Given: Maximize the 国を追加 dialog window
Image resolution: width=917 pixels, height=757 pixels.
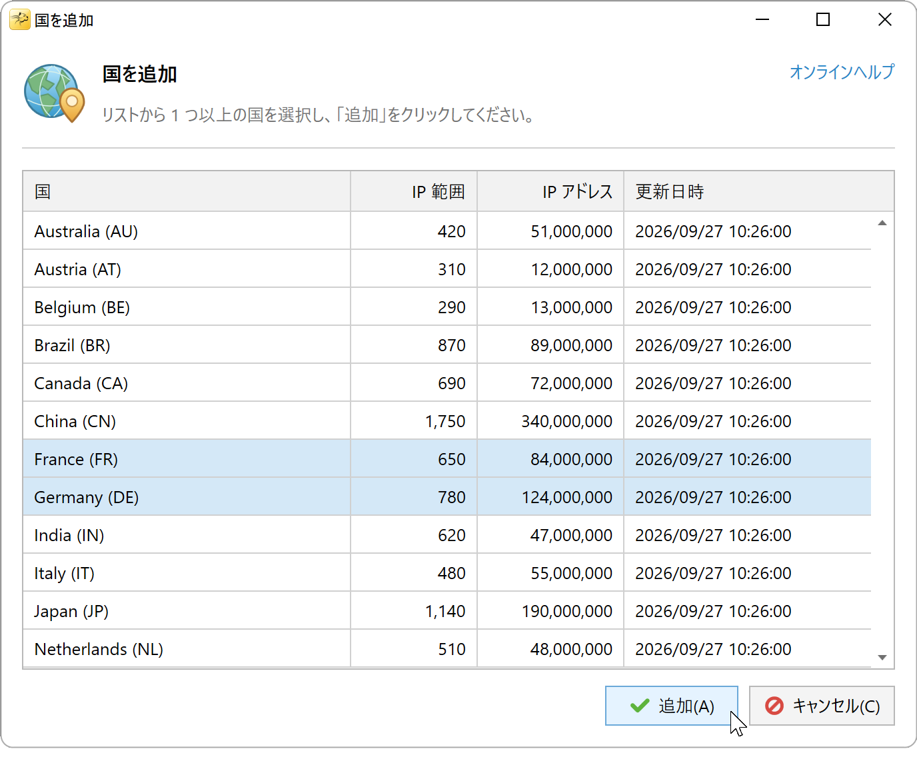Looking at the screenshot, I should point(823,19).
